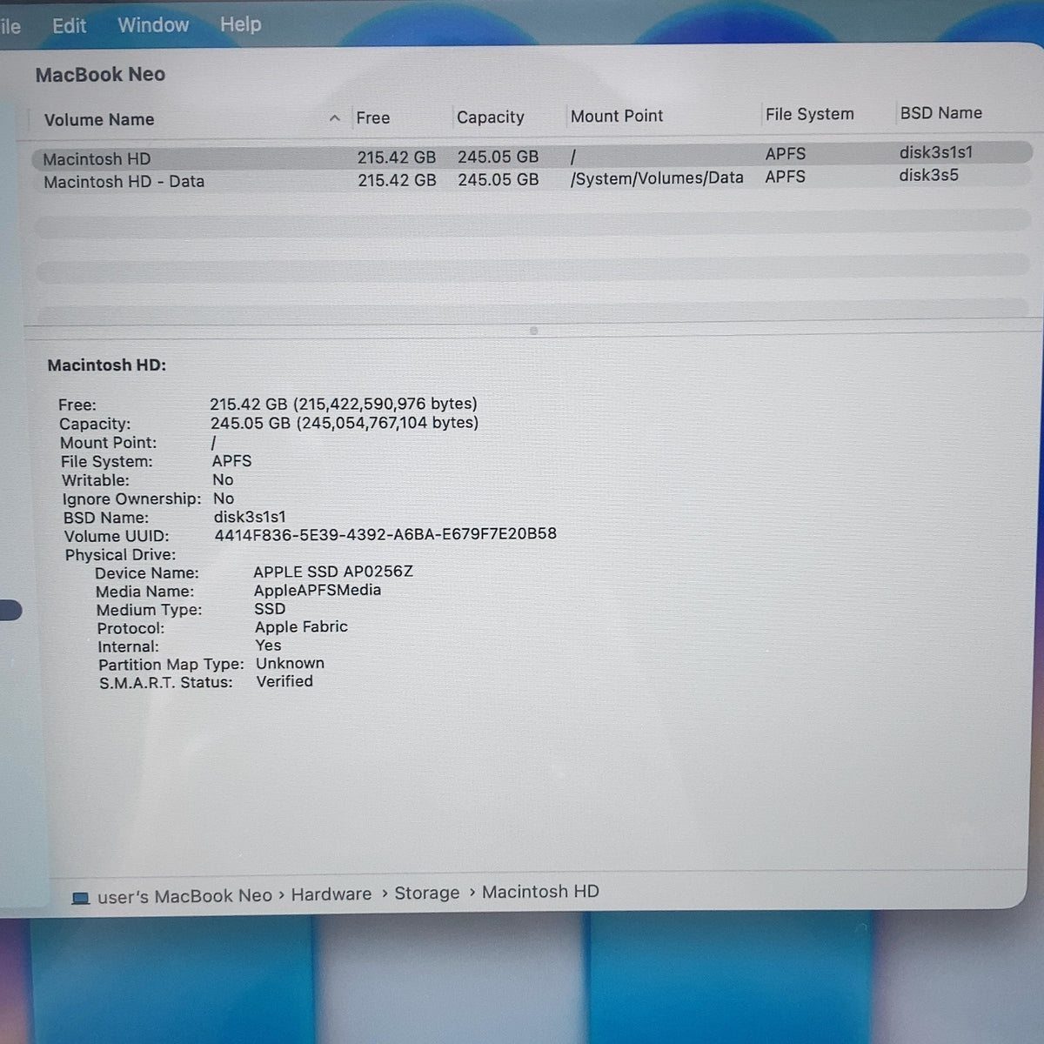This screenshot has width=1044, height=1044.
Task: Click the Capacity value 245,054,767,104 bytes
Action: coord(345,423)
